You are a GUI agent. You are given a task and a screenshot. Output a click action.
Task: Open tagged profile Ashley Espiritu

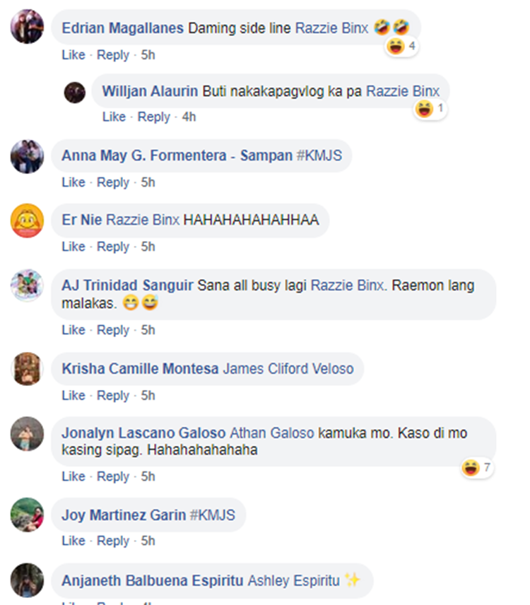click(293, 581)
